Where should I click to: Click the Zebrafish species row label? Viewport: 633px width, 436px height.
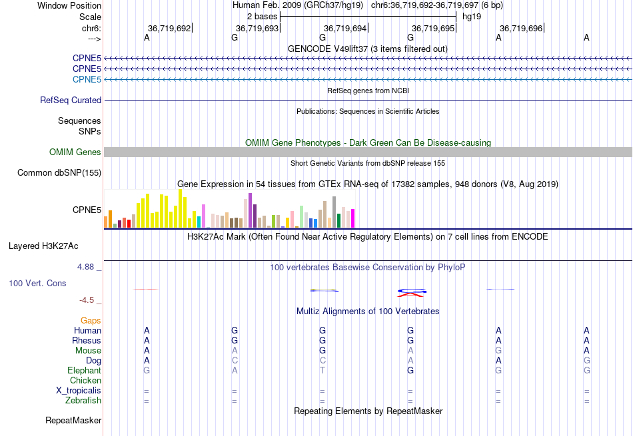click(83, 400)
